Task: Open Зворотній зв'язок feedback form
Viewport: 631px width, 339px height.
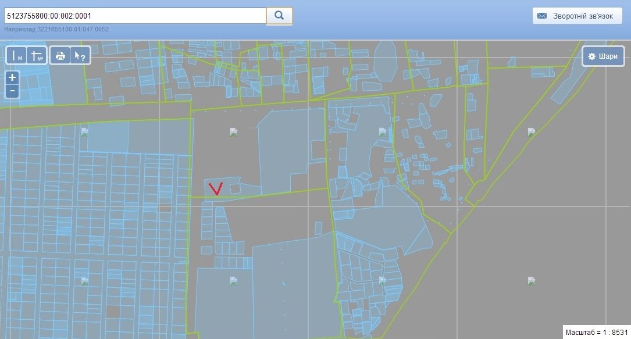Action: tap(577, 16)
